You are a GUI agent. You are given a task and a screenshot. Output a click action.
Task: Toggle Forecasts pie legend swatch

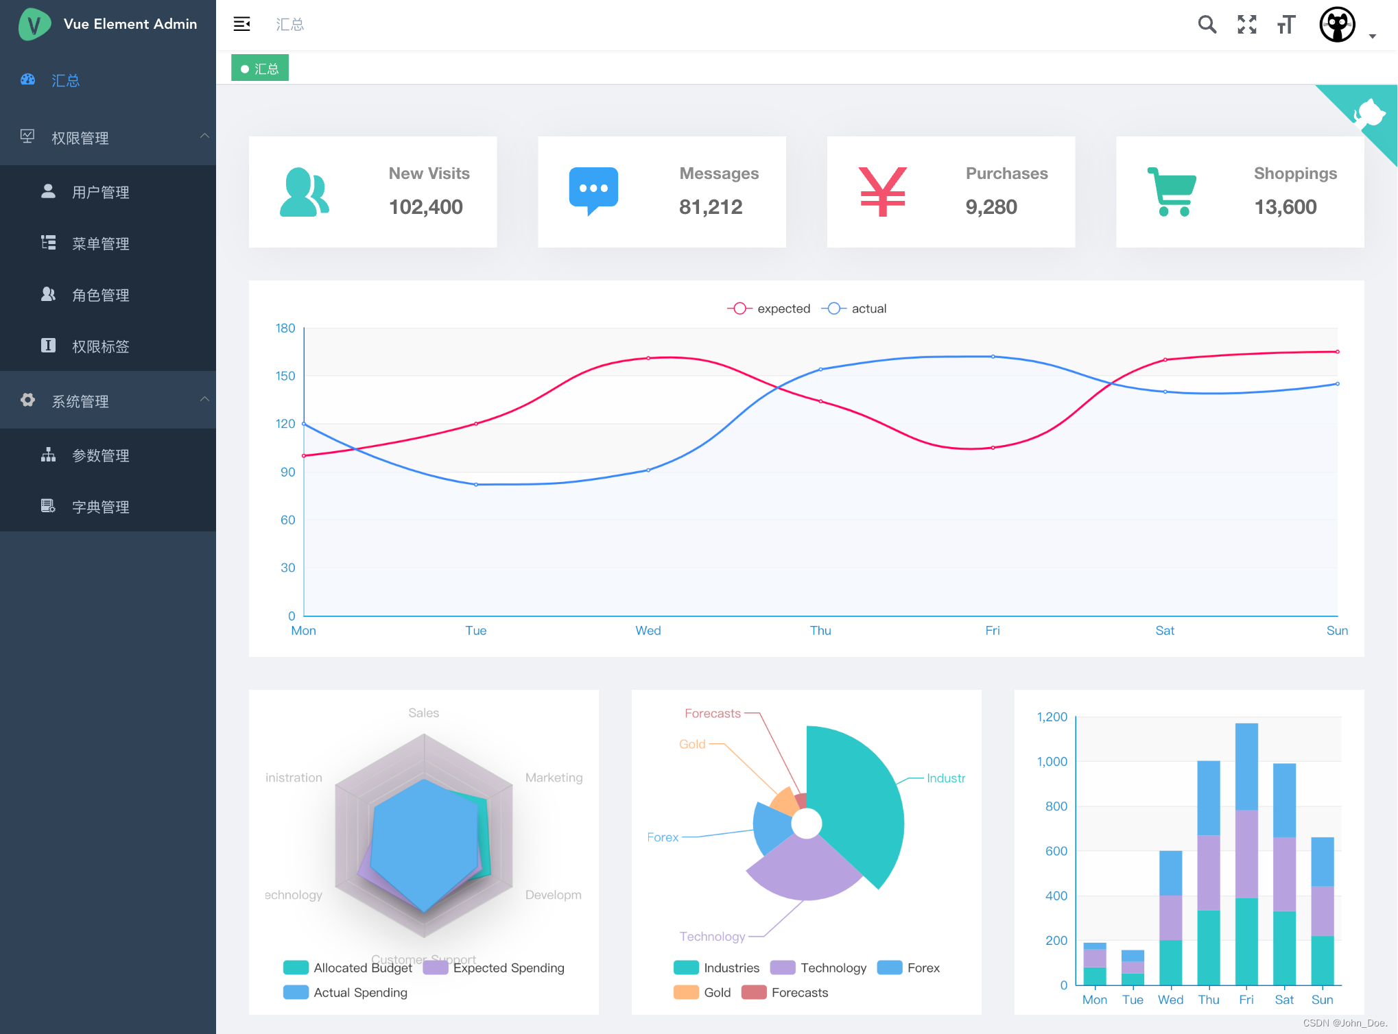coord(754,992)
